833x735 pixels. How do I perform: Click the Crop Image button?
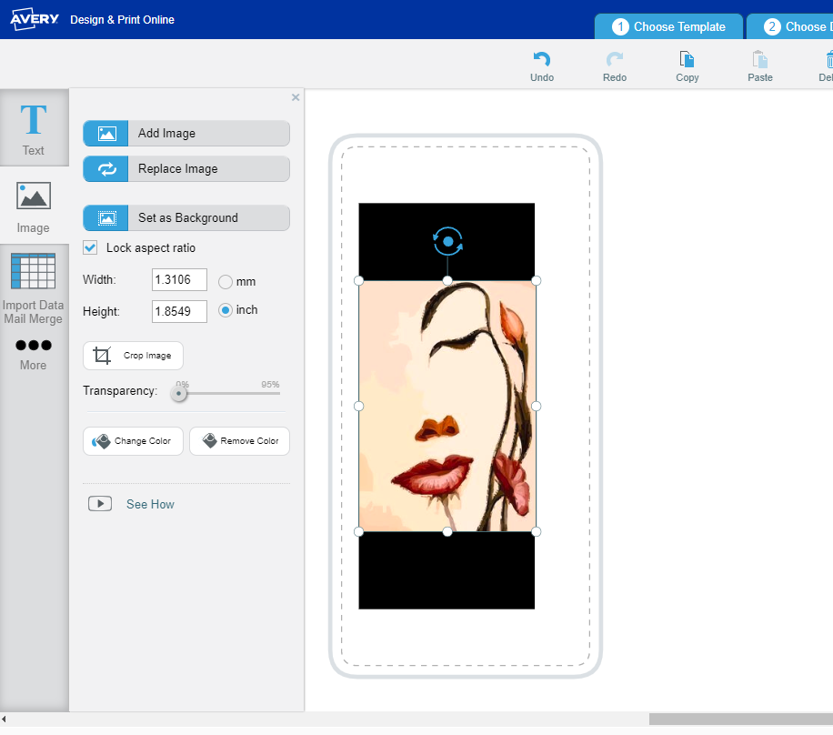click(x=133, y=356)
